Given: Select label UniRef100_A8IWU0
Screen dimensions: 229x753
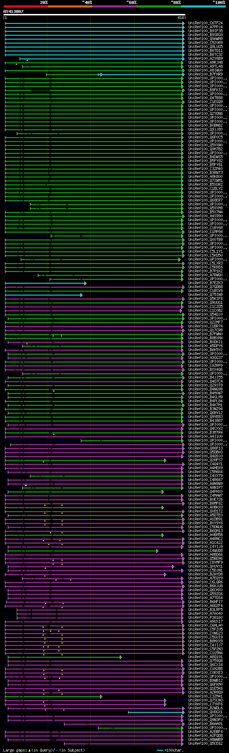Looking at the screenshot, I should (x=205, y=71).
